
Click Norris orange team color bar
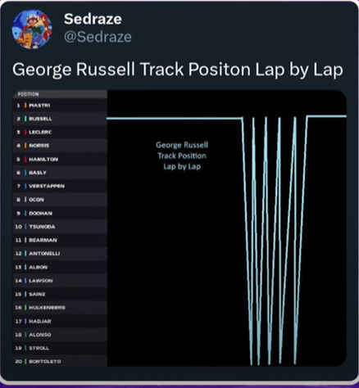pos(25,146)
